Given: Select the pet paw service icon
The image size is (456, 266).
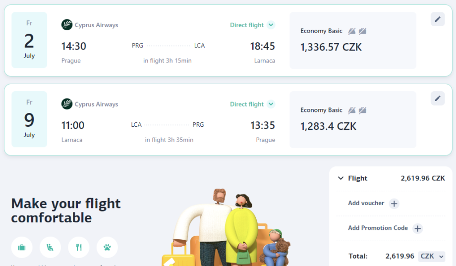Looking at the screenshot, I should click(107, 247).
